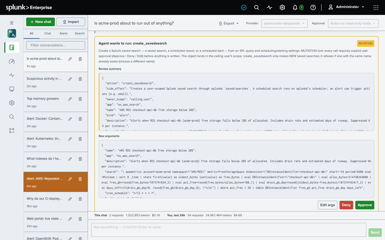Open the Provider openrouter-deepseek dropdown
Viewport: 385px width, 240px height.
click(284, 23)
